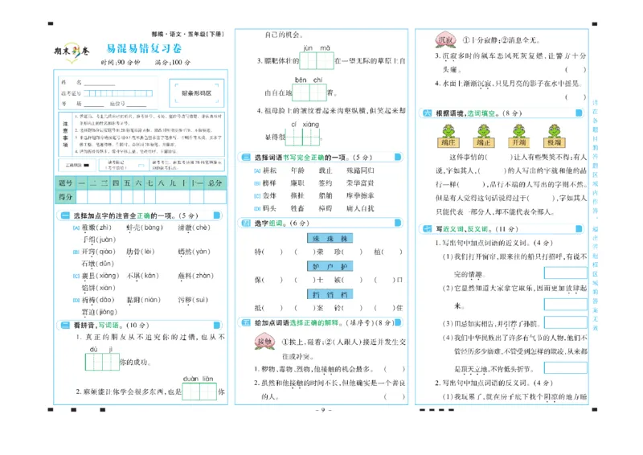Click the writing grid under pinyin bēn chí
The width and height of the screenshot is (643, 455).
309,92
